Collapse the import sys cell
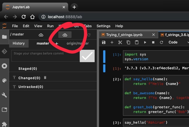Image resolution: width=189 pixels, height=127 pixels. point(104,57)
